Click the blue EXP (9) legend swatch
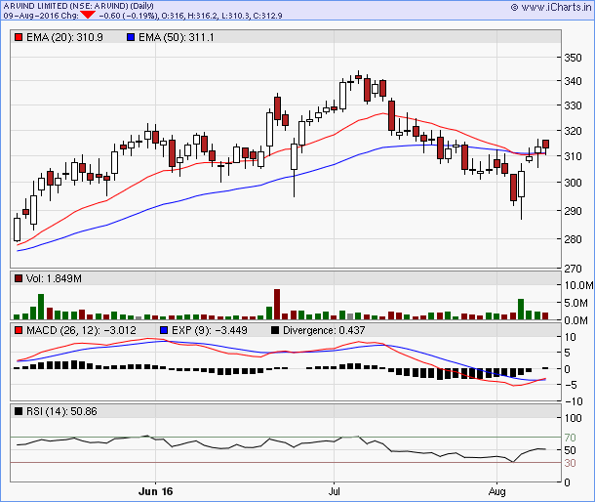 point(164,331)
